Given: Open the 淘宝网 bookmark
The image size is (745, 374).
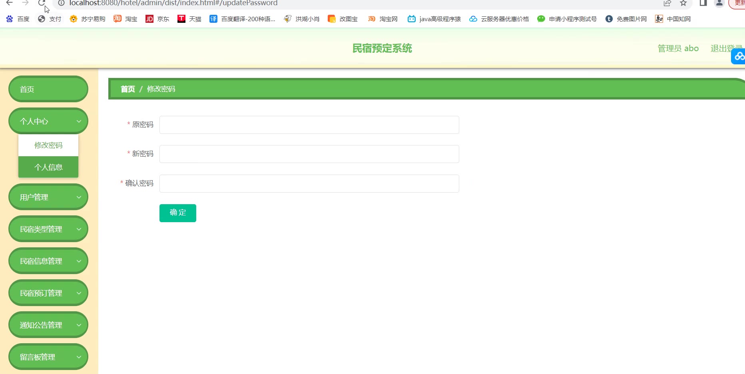Looking at the screenshot, I should pyautogui.click(x=383, y=19).
